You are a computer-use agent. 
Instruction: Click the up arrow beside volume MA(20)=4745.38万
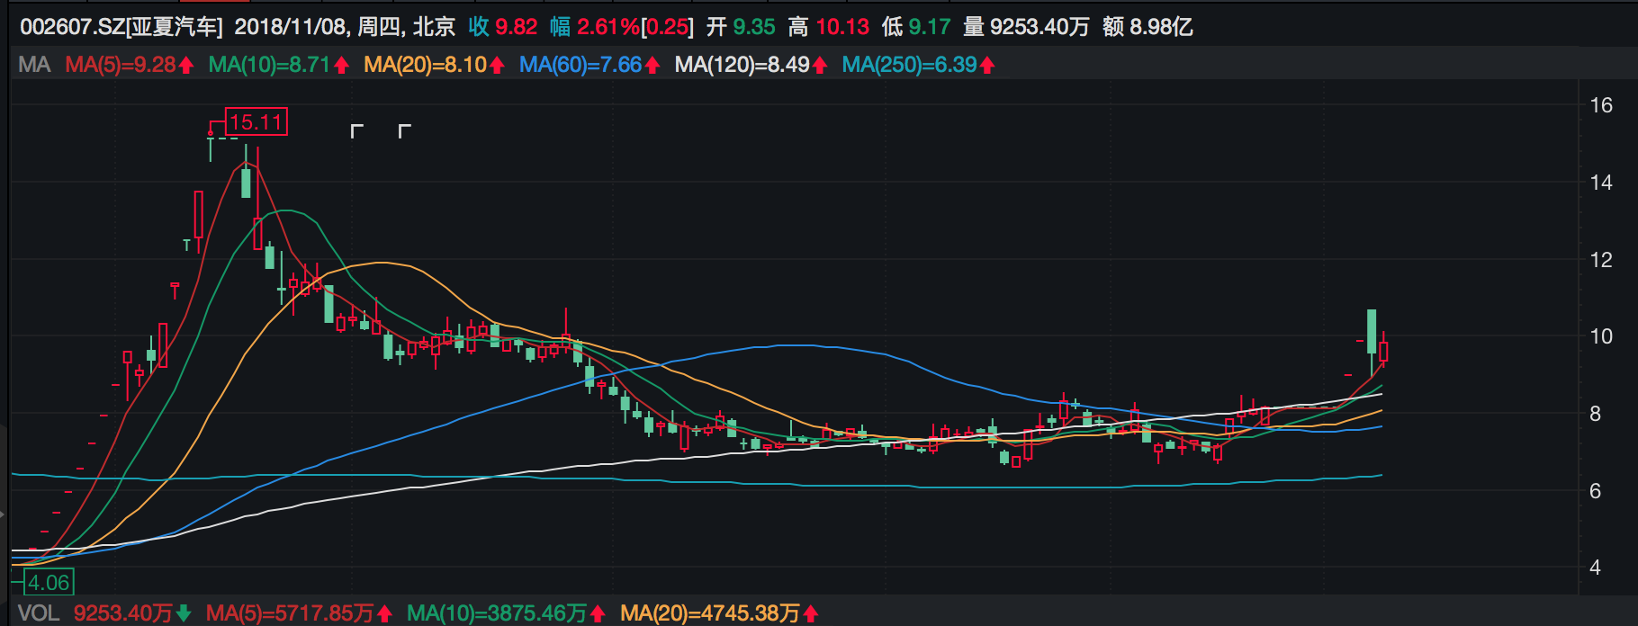(x=811, y=613)
